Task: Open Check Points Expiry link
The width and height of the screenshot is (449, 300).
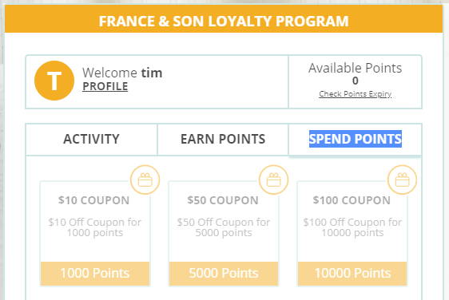Action: pyautogui.click(x=355, y=94)
